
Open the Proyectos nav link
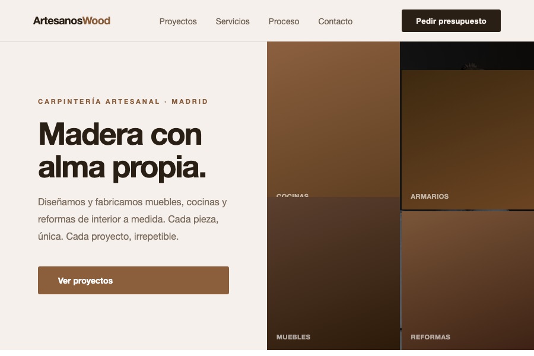[x=178, y=21]
